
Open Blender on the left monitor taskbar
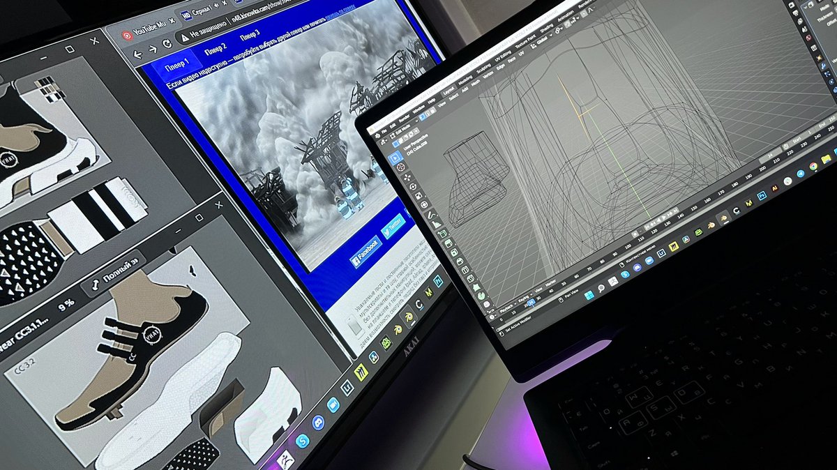408,316
